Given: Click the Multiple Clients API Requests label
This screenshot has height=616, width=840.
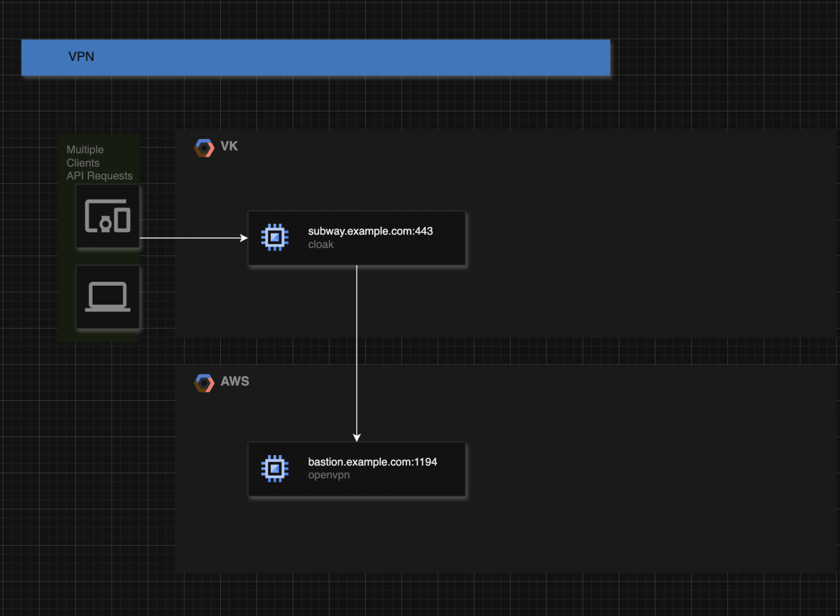Looking at the screenshot, I should [99, 162].
